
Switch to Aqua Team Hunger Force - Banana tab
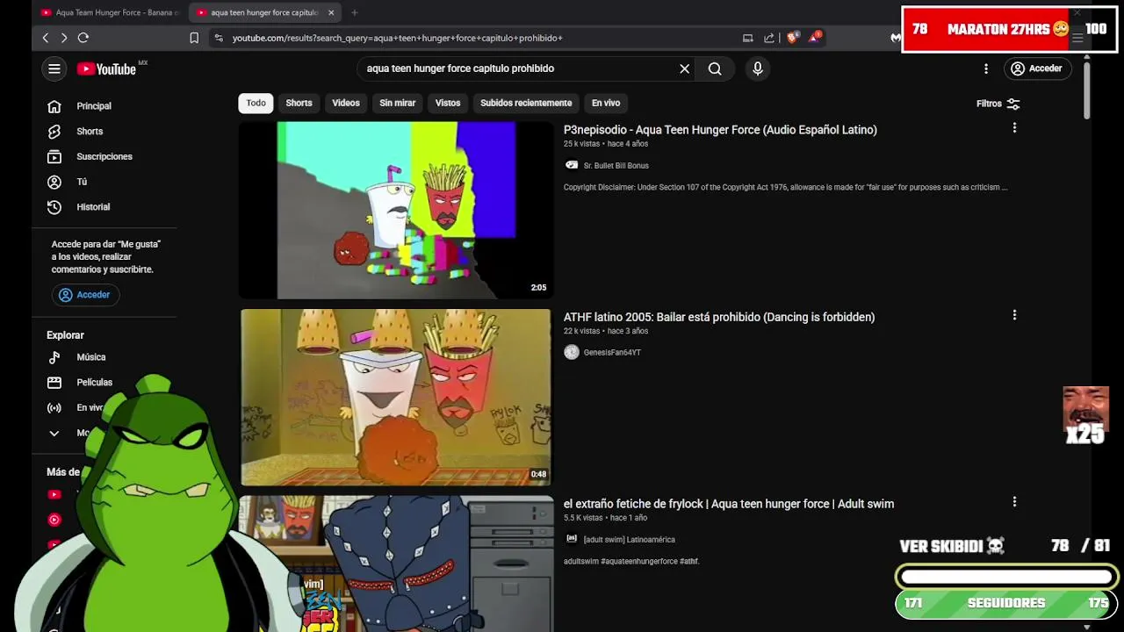click(x=110, y=12)
